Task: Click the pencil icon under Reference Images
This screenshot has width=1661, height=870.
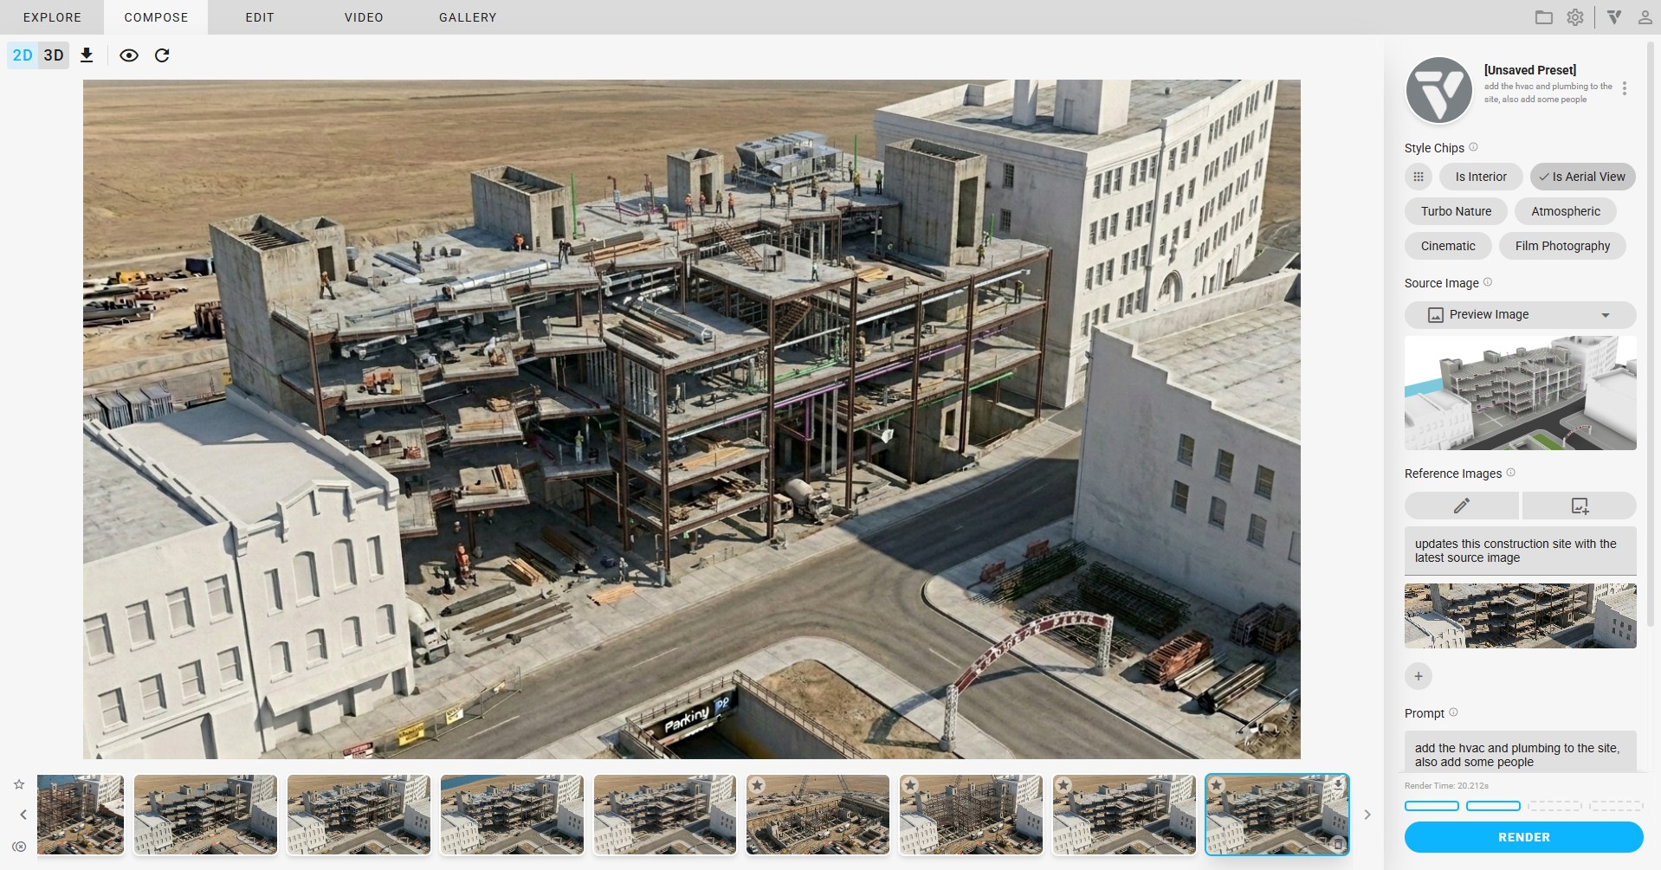Action: tap(1461, 506)
